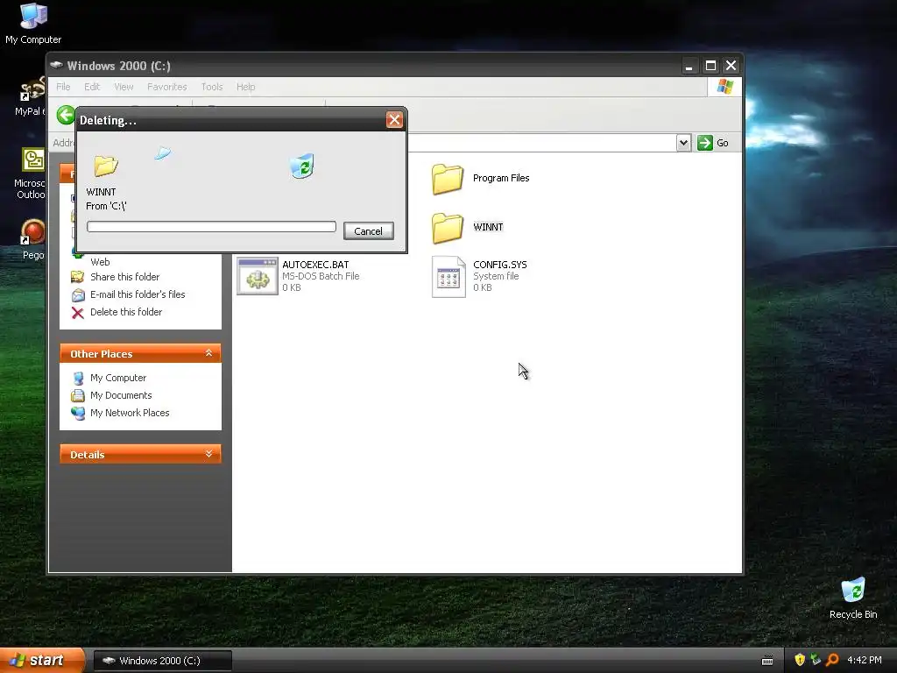Open the File menu
Screen dimensions: 897x673
pos(63,87)
